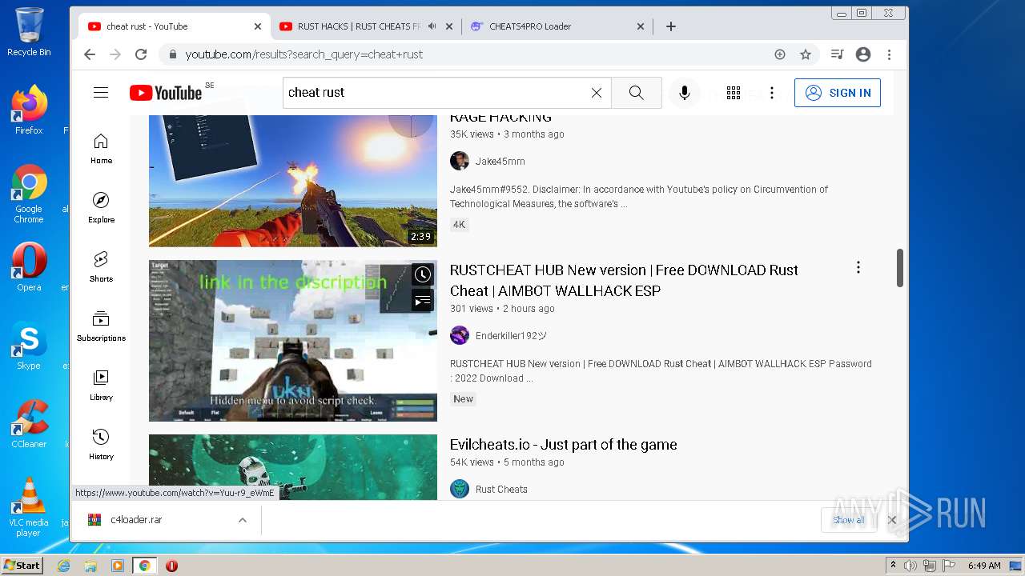
Task: Bookmark this page with the star icon
Action: point(806,54)
